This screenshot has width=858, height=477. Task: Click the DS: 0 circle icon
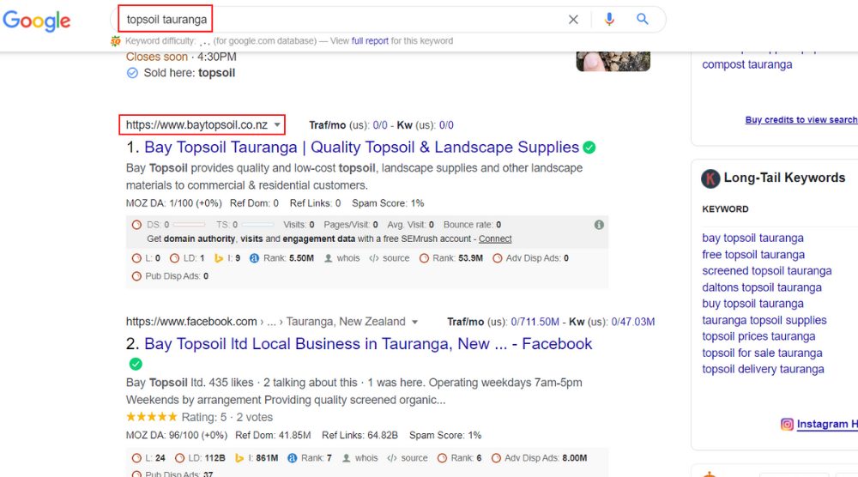136,225
